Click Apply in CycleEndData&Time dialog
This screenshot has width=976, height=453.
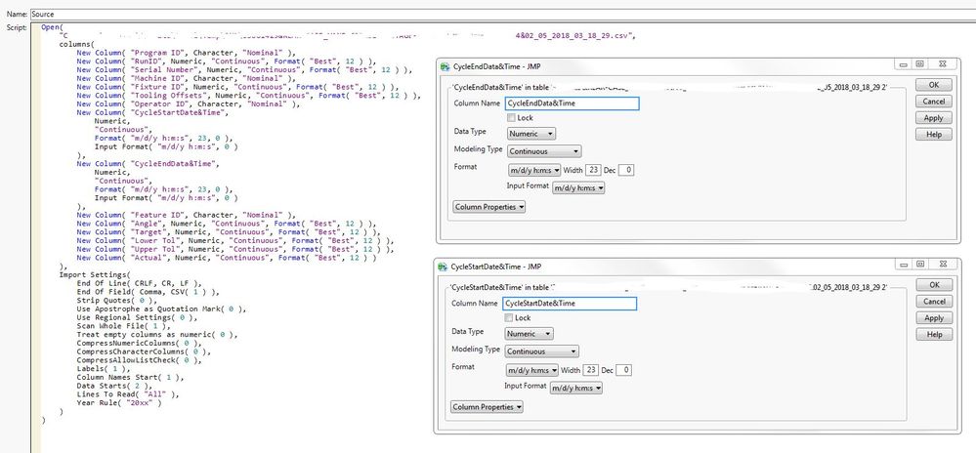tap(934, 117)
